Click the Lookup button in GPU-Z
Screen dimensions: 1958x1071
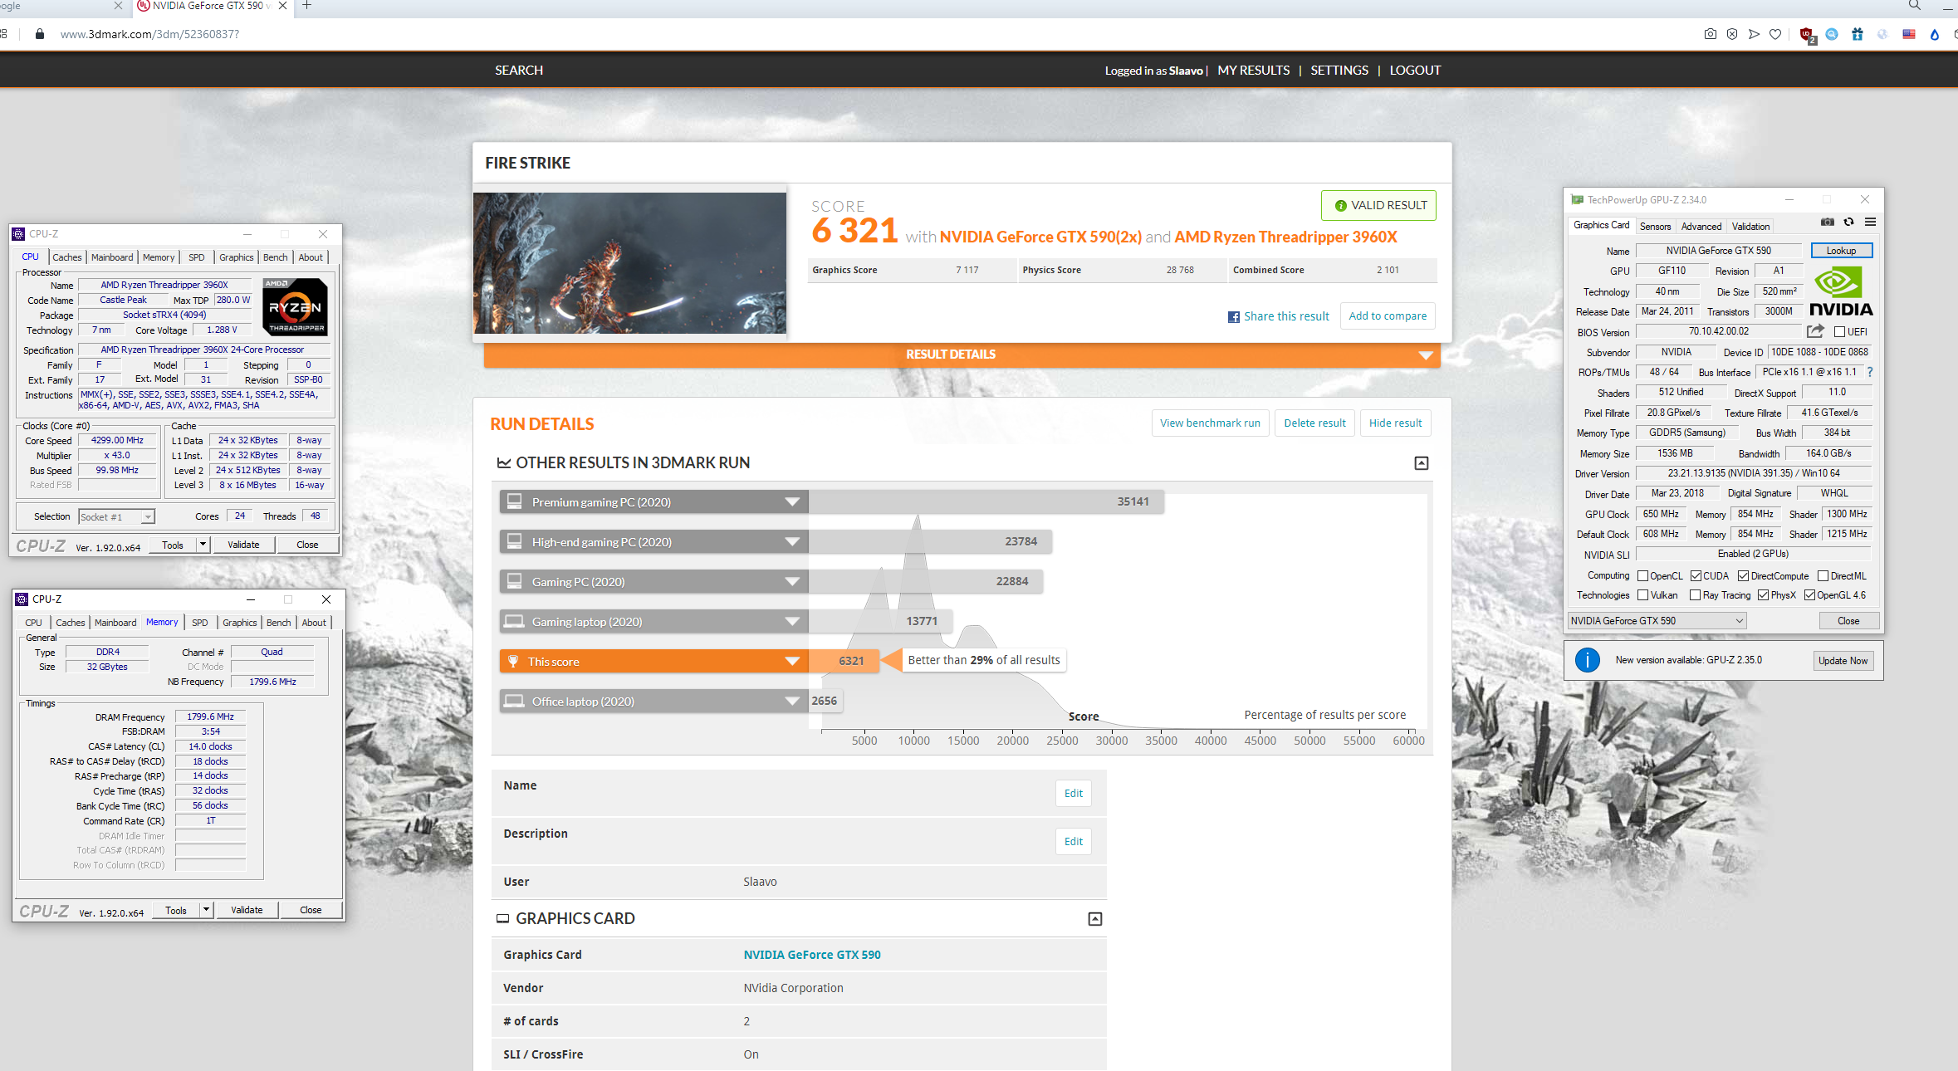pos(1841,251)
